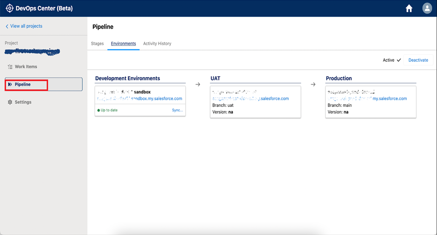Open View all projects link
Viewport: 437px width, 235px height.
click(26, 26)
